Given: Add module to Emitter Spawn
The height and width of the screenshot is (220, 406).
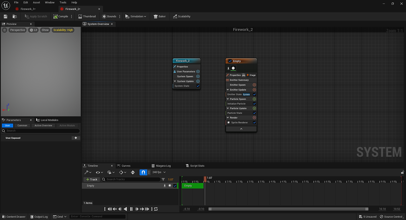Looking at the screenshot, I should tap(254, 85).
